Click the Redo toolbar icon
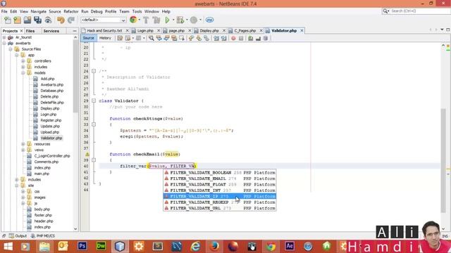Image resolution: width=451 pixels, height=253 pixels. (70, 20)
